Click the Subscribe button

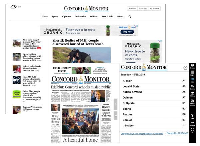pos(143,9)
